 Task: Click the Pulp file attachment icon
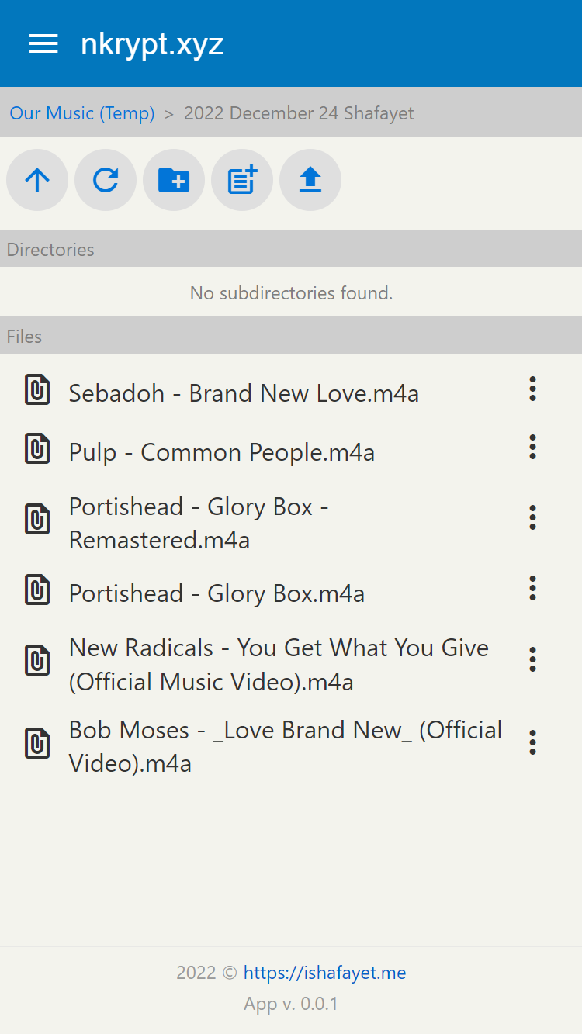point(37,448)
